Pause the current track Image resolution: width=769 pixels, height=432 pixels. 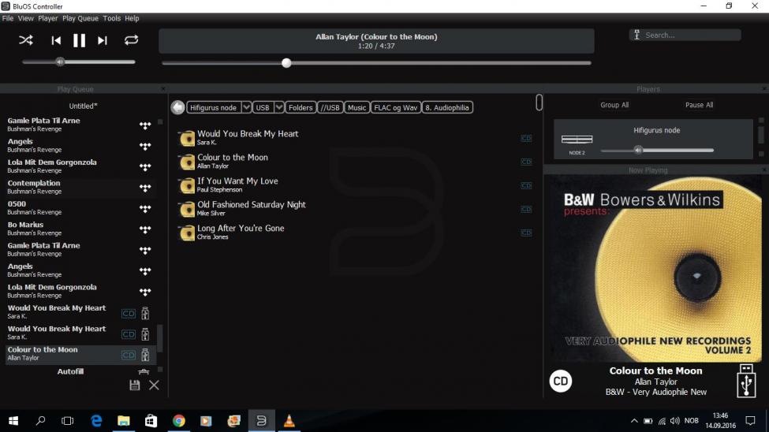point(79,41)
